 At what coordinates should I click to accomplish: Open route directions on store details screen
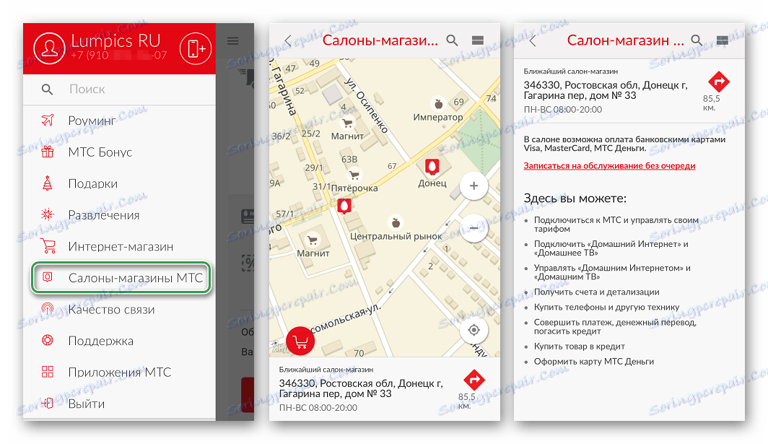718,82
